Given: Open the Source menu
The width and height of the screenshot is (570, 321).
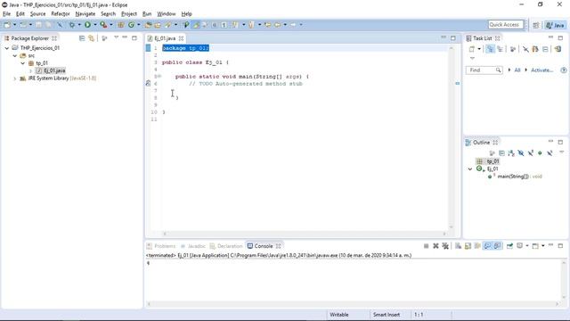Looking at the screenshot, I should tap(37, 14).
